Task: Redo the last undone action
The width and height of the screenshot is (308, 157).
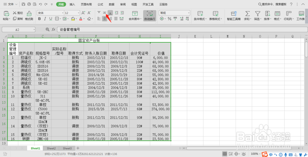Action: 46,4
